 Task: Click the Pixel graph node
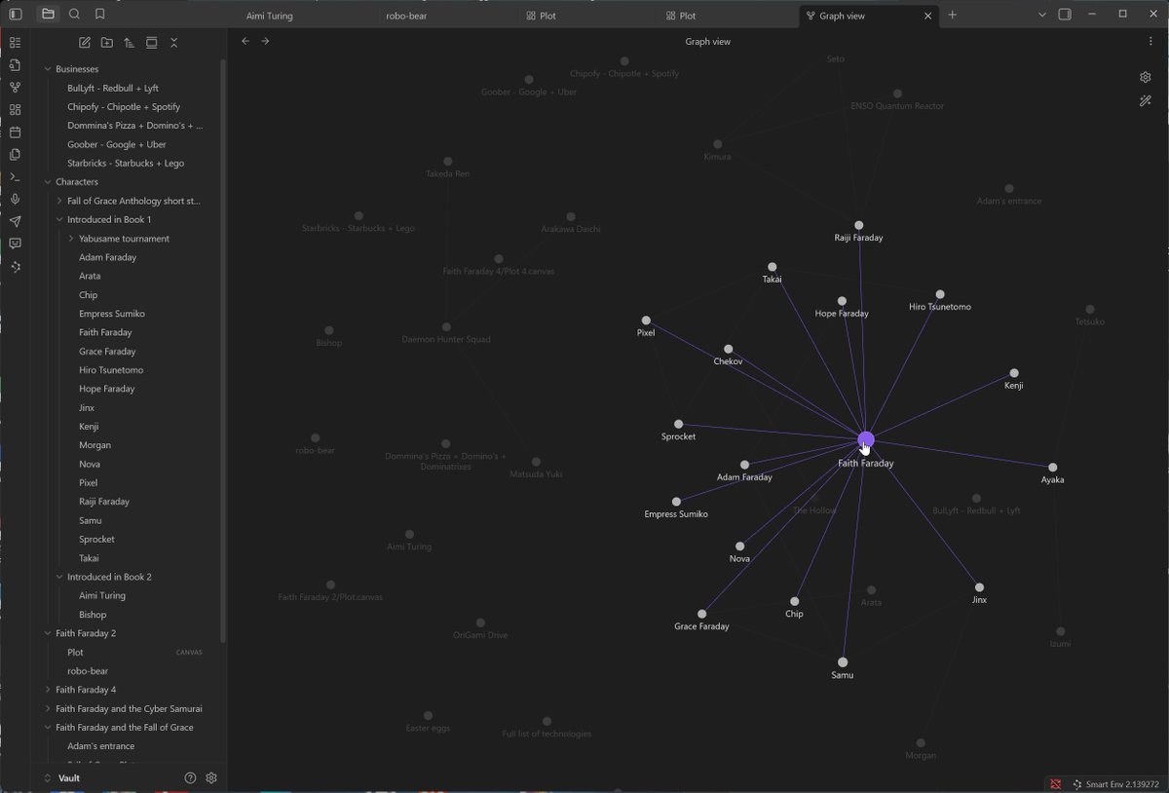coord(645,321)
